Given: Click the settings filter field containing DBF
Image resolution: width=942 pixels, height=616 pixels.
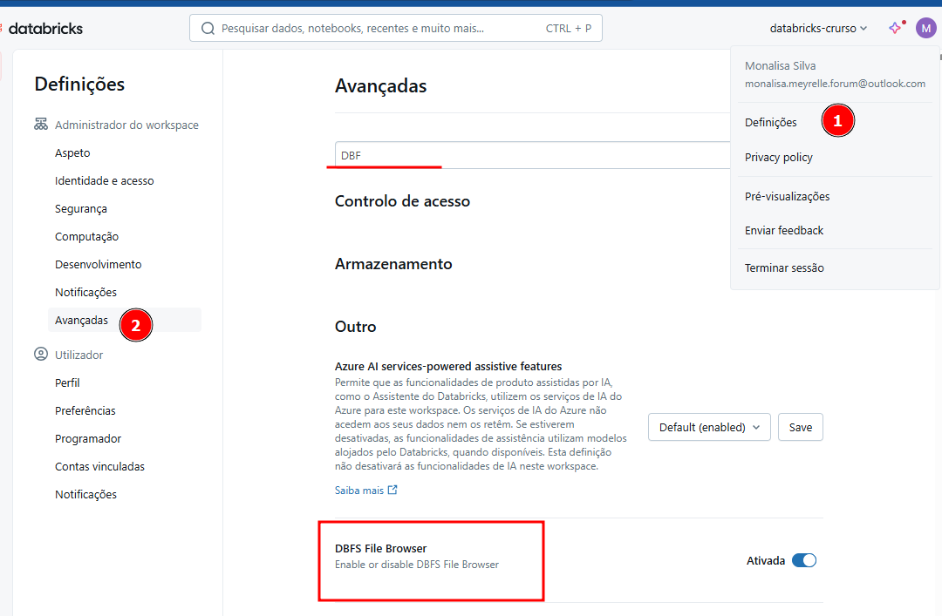Looking at the screenshot, I should (x=533, y=155).
